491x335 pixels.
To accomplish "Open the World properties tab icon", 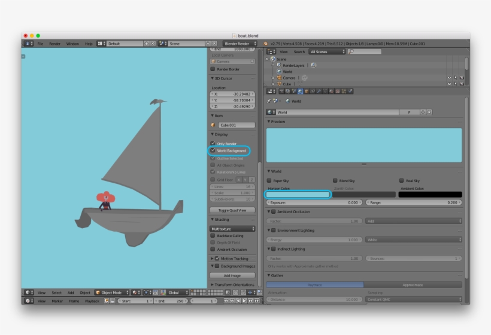I will click(301, 91).
